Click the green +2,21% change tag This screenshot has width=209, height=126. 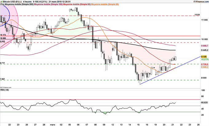click(x=205, y=59)
